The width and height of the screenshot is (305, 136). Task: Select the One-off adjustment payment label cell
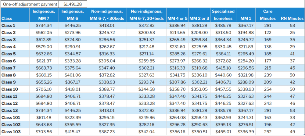point(30,4)
